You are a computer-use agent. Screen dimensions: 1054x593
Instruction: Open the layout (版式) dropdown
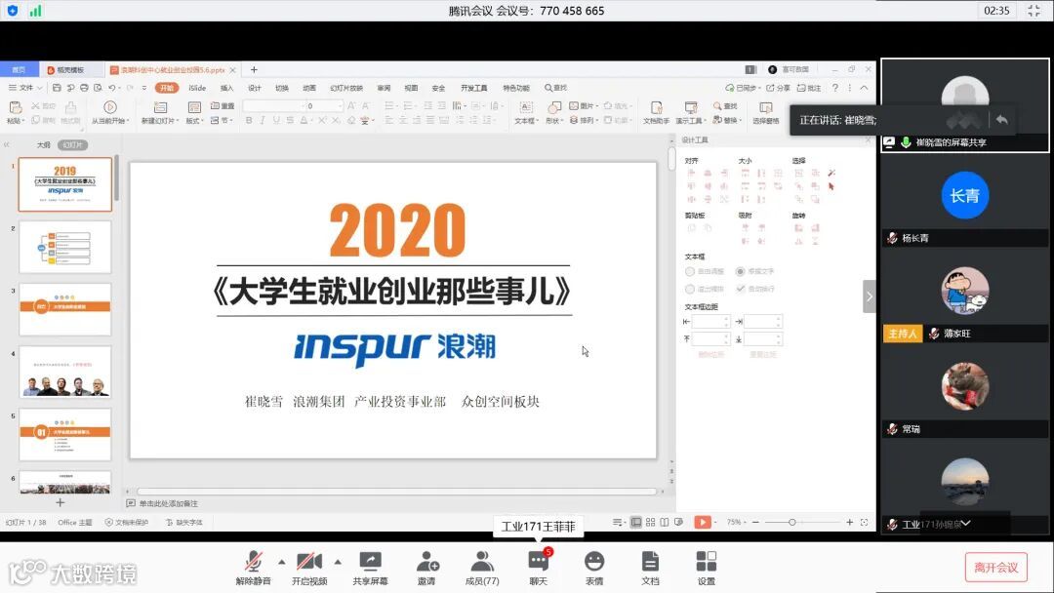click(x=194, y=111)
